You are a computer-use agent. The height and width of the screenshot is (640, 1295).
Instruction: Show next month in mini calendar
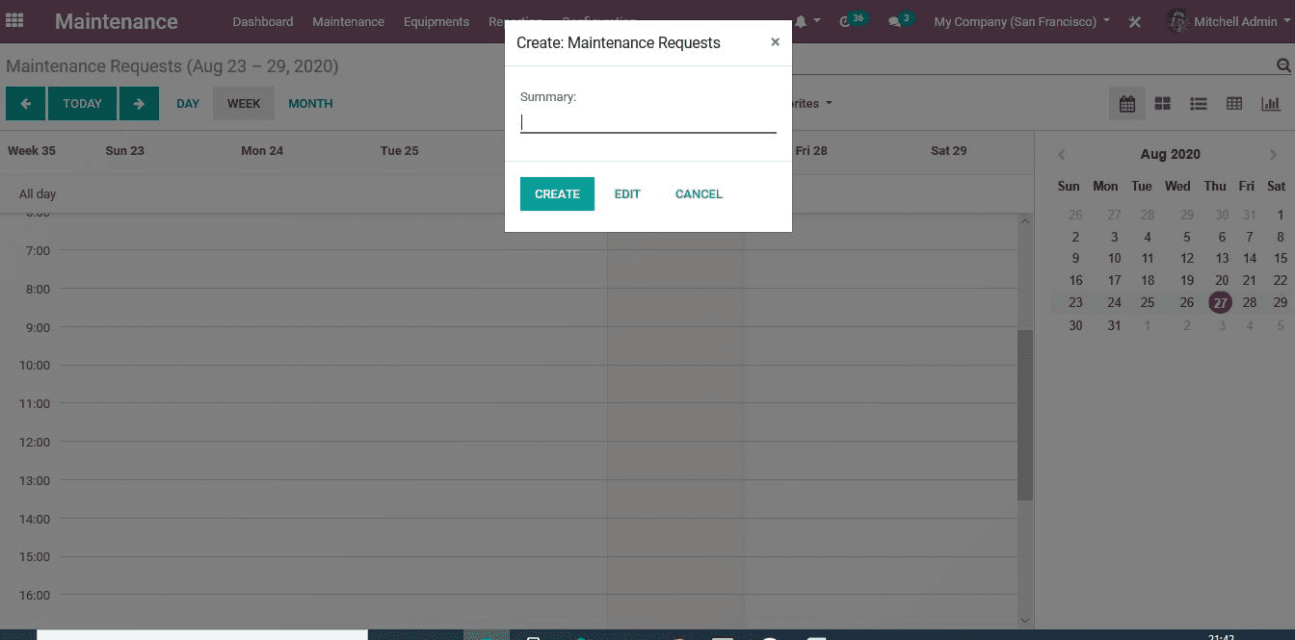[1274, 154]
